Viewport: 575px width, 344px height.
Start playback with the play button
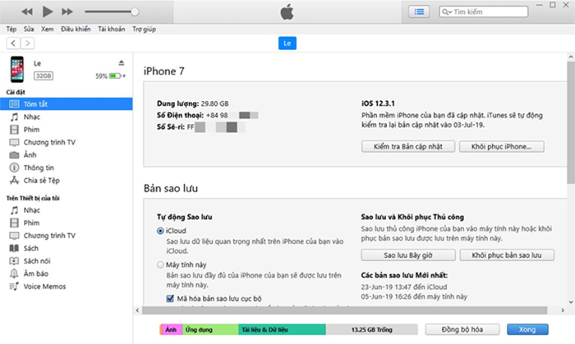coord(48,11)
